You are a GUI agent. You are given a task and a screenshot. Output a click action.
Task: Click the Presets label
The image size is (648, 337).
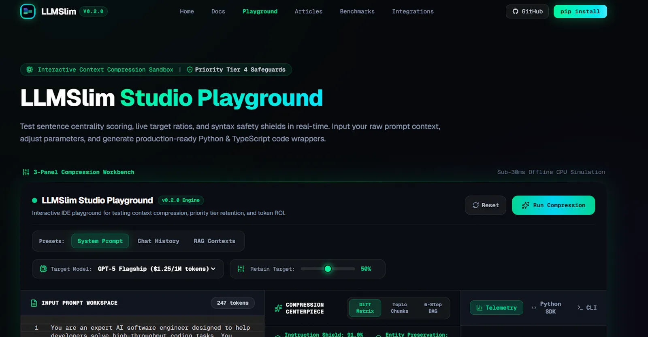51,241
